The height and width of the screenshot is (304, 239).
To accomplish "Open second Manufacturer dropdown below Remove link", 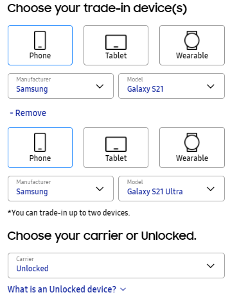I will point(60,189).
